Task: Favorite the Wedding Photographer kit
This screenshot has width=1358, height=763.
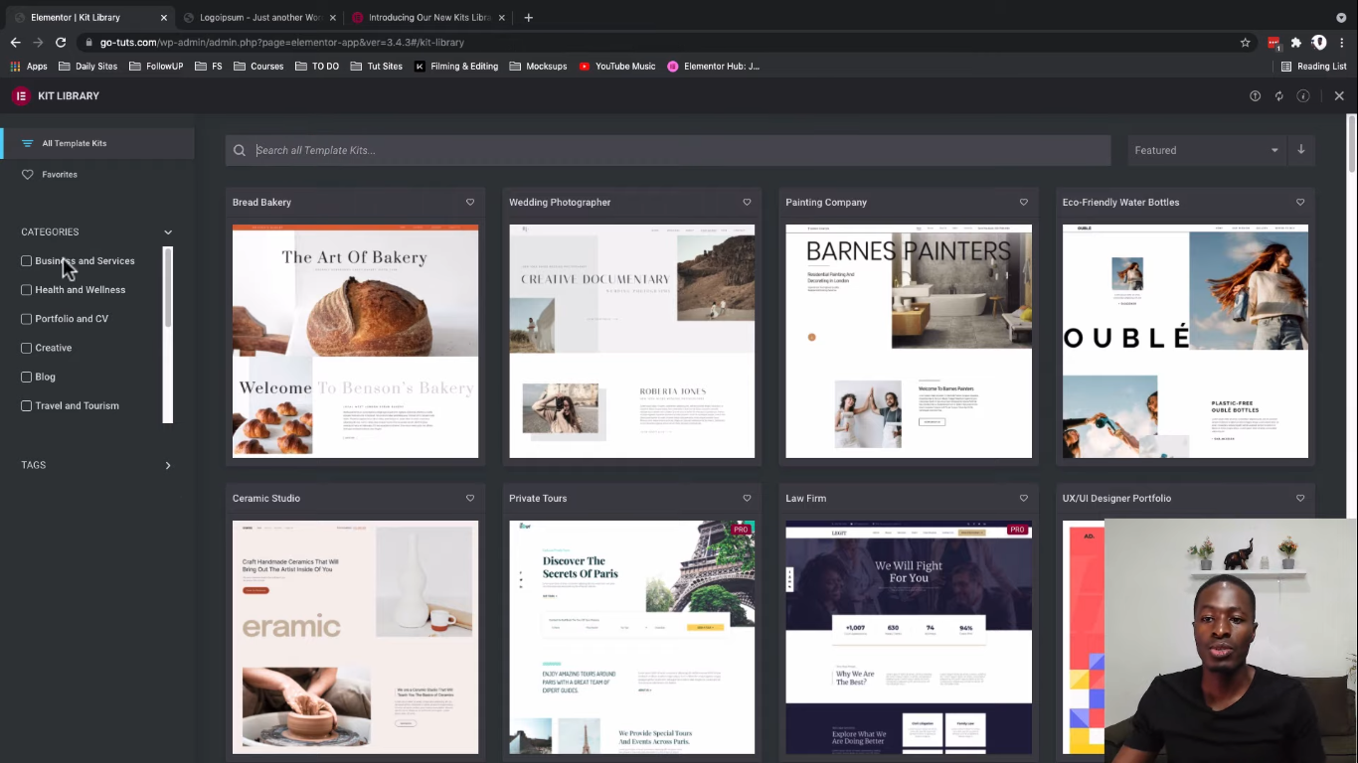Action: point(747,202)
